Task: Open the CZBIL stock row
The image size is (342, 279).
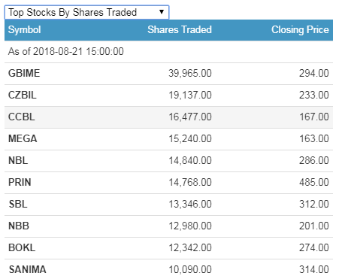Action: [168, 95]
